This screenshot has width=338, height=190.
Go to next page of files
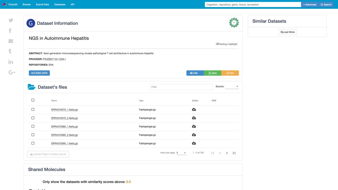click(x=227, y=153)
